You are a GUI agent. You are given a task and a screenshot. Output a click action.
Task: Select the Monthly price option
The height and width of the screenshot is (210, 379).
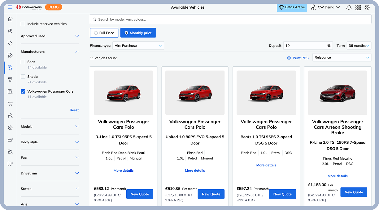(x=138, y=33)
